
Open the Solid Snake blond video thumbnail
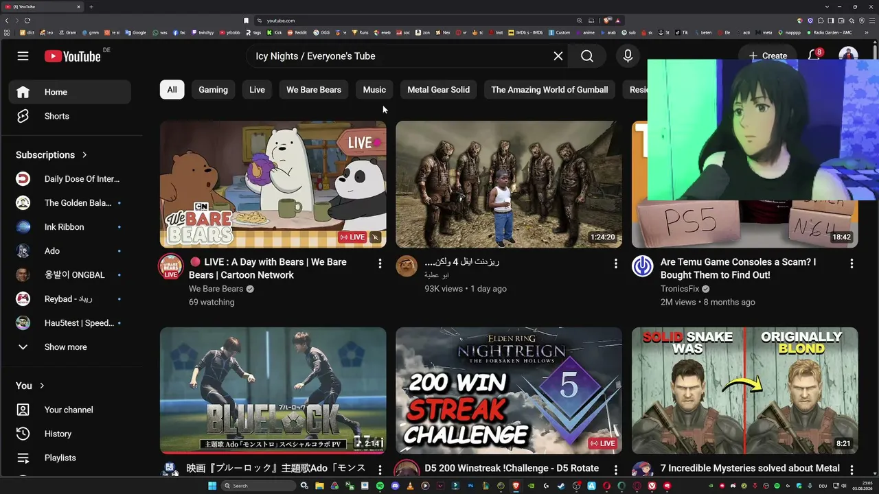point(745,390)
